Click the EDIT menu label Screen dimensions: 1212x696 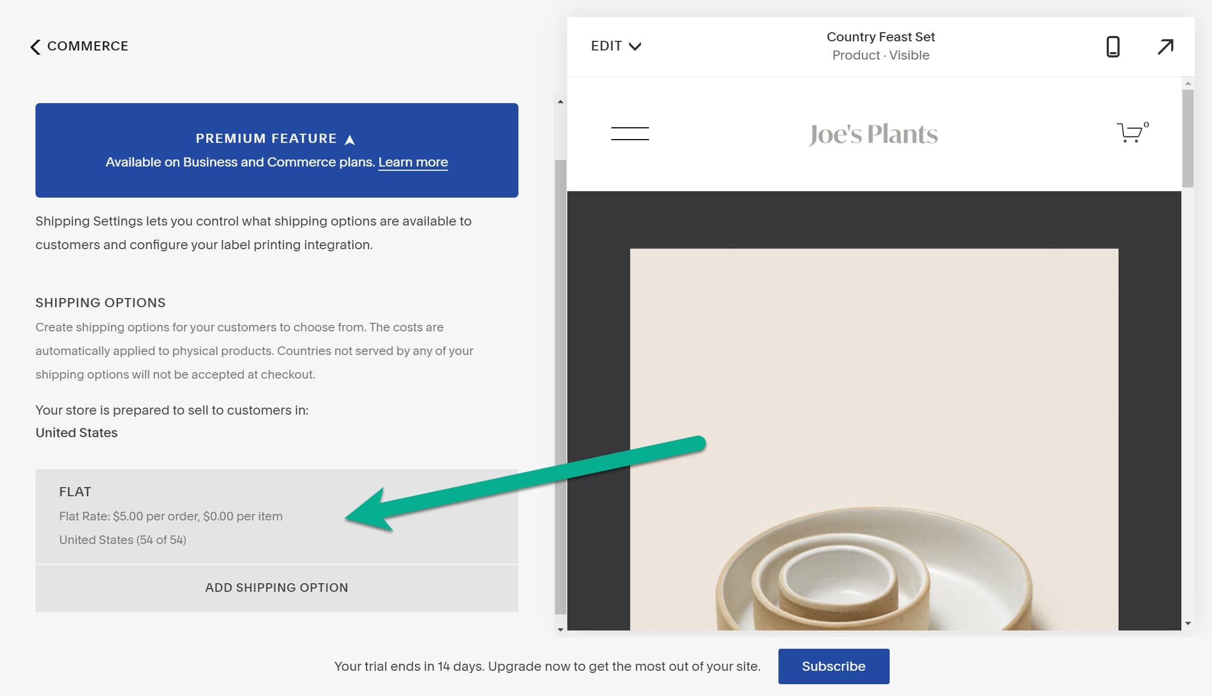click(x=606, y=46)
